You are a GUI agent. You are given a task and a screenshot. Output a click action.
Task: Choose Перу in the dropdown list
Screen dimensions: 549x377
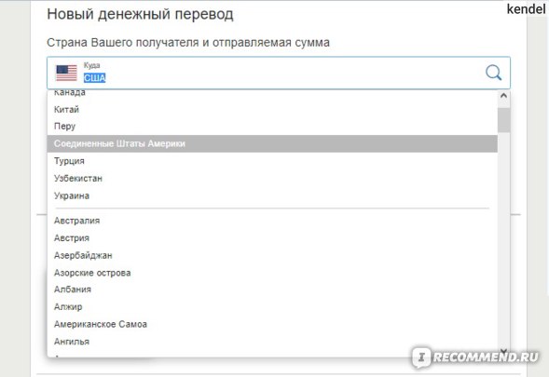click(x=272, y=127)
